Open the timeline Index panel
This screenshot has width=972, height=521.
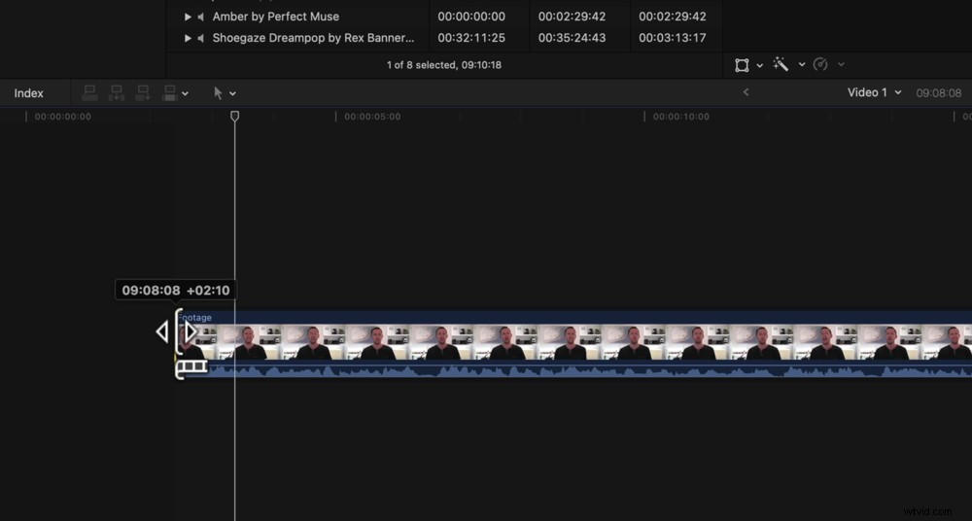point(28,93)
